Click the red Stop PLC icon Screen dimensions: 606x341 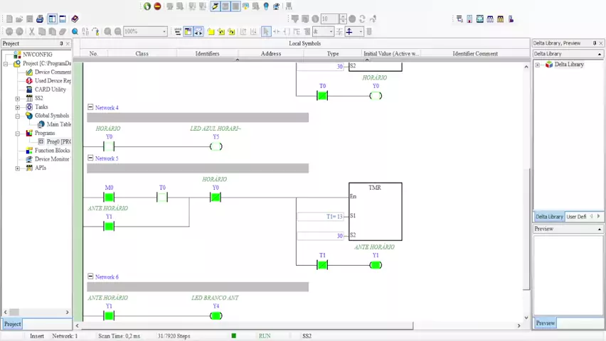coord(157,6)
